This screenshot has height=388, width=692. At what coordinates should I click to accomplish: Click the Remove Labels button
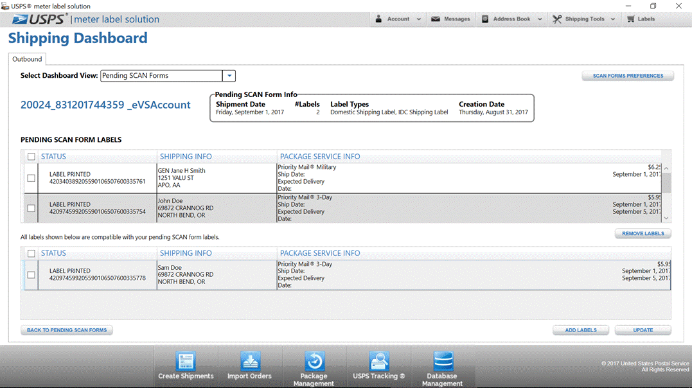[x=643, y=233]
